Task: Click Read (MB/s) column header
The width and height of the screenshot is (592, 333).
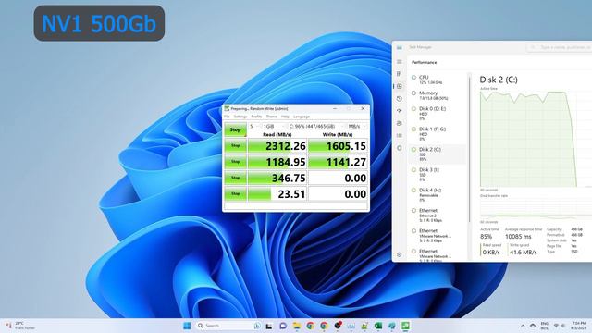Action: pyautogui.click(x=277, y=134)
